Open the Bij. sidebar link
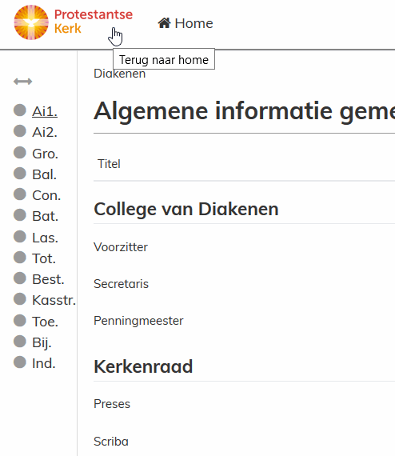395x456 pixels. point(42,342)
